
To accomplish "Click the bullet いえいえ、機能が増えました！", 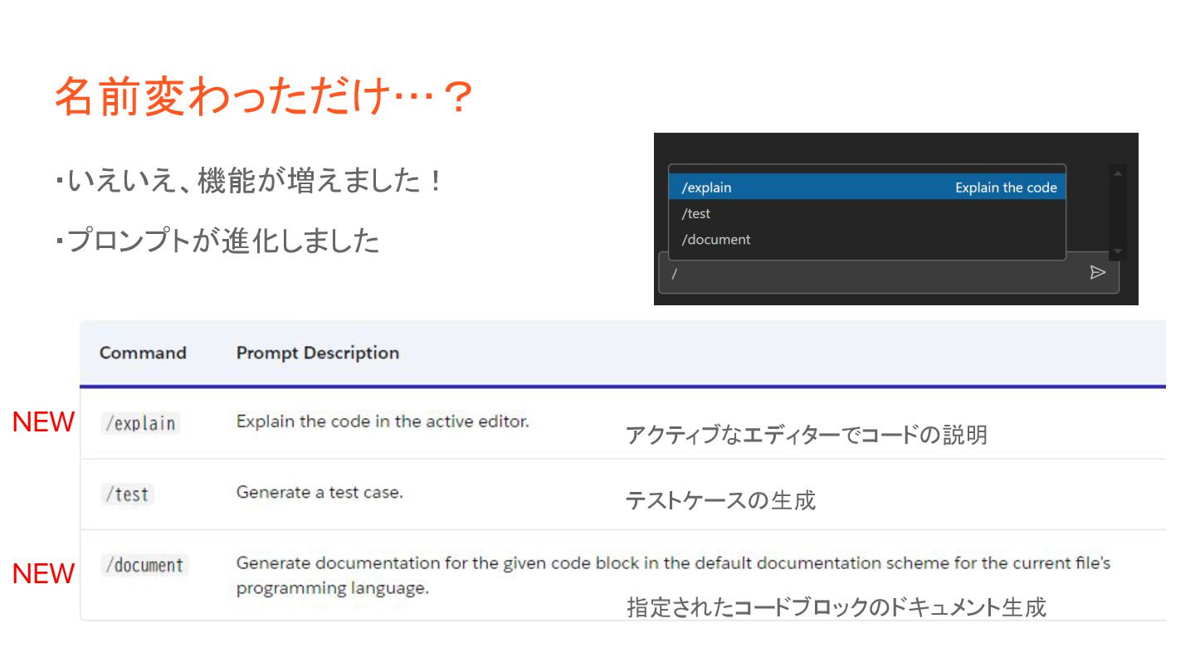I will [251, 181].
